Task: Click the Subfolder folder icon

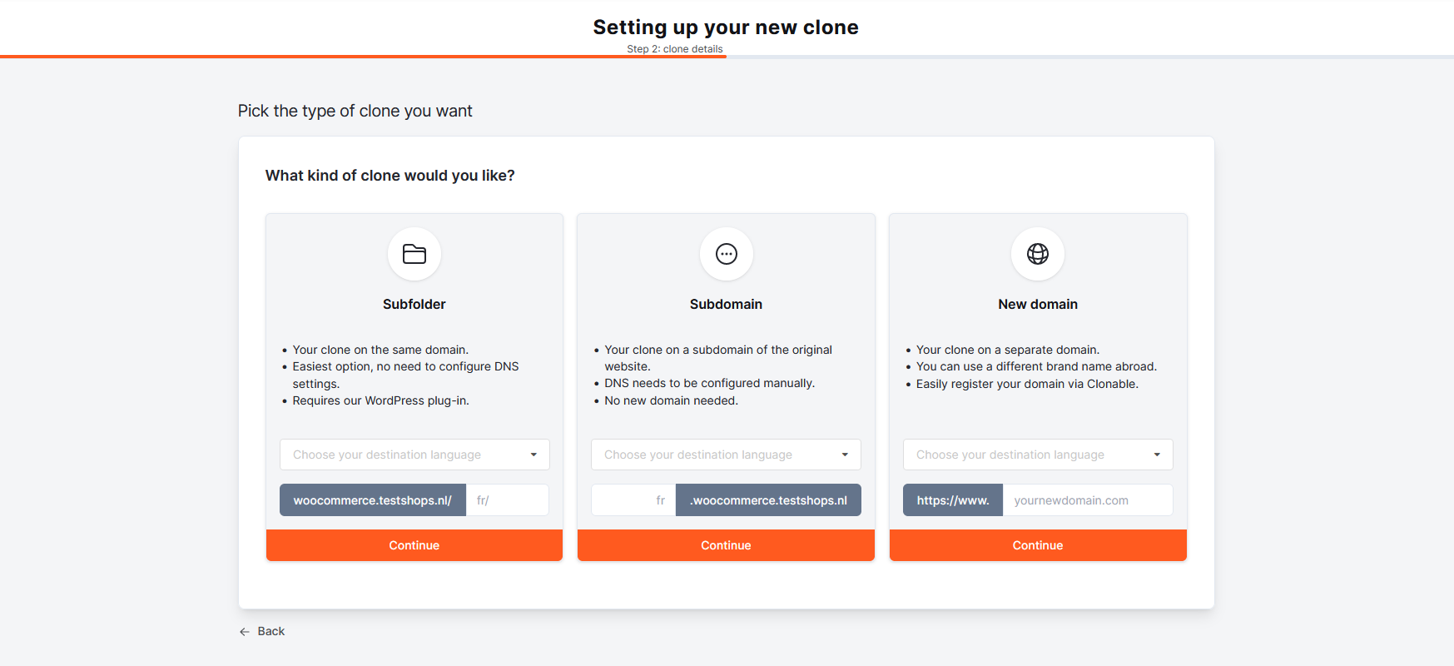Action: [414, 254]
